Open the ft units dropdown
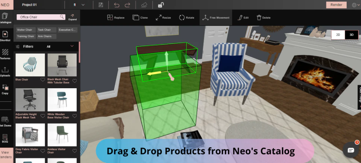Viewport: 361px width, 163px height. click(79, 5)
